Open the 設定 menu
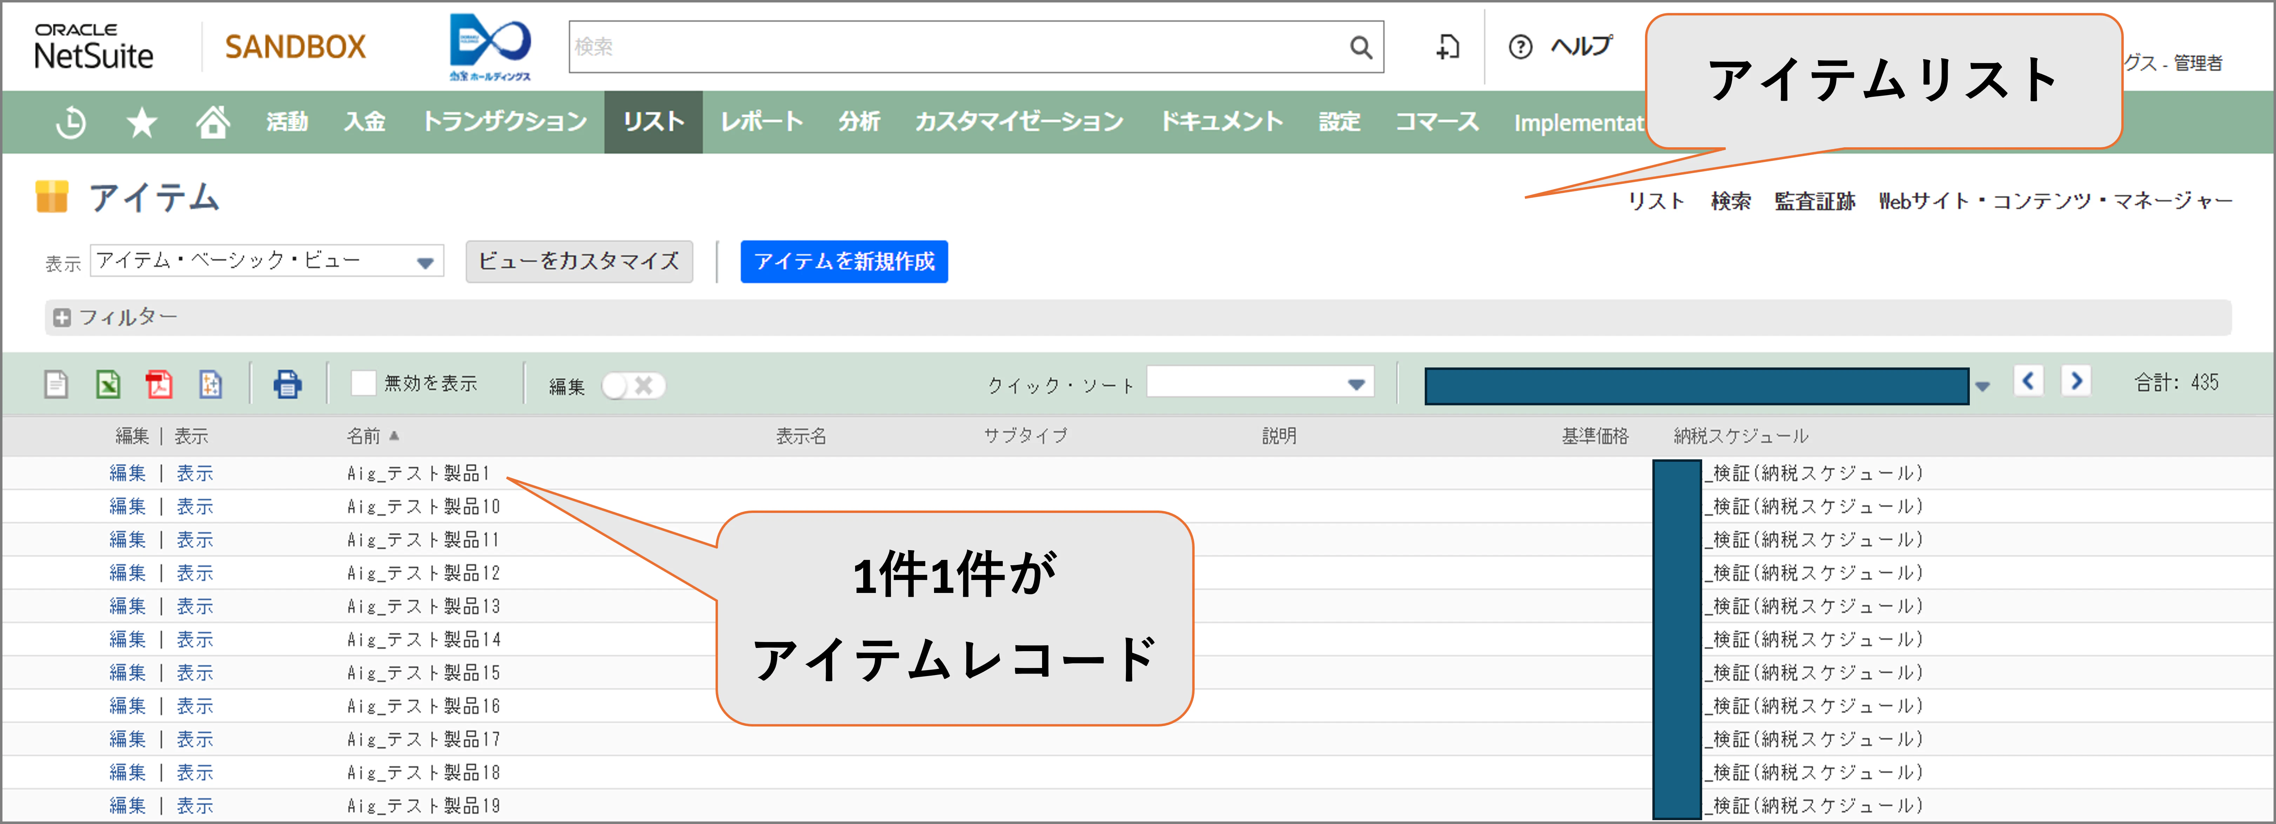The width and height of the screenshot is (2276, 824). click(x=1340, y=122)
